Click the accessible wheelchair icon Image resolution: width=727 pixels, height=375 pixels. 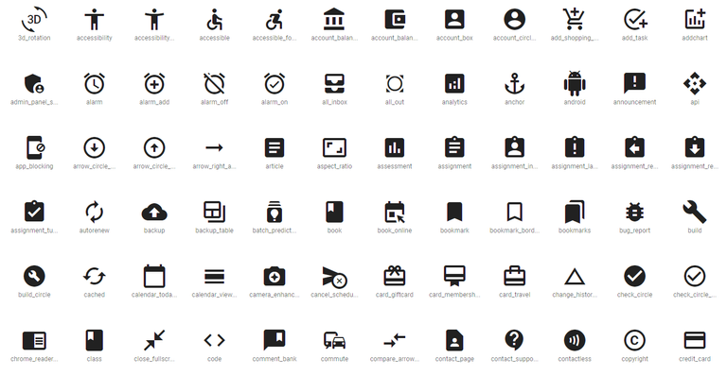(x=214, y=20)
